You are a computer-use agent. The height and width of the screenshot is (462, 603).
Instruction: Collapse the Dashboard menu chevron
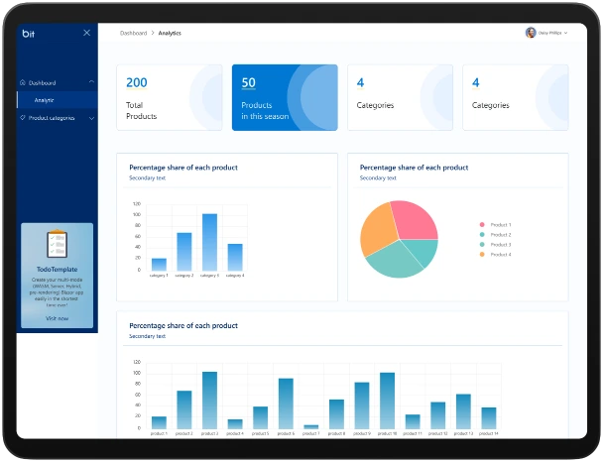91,82
